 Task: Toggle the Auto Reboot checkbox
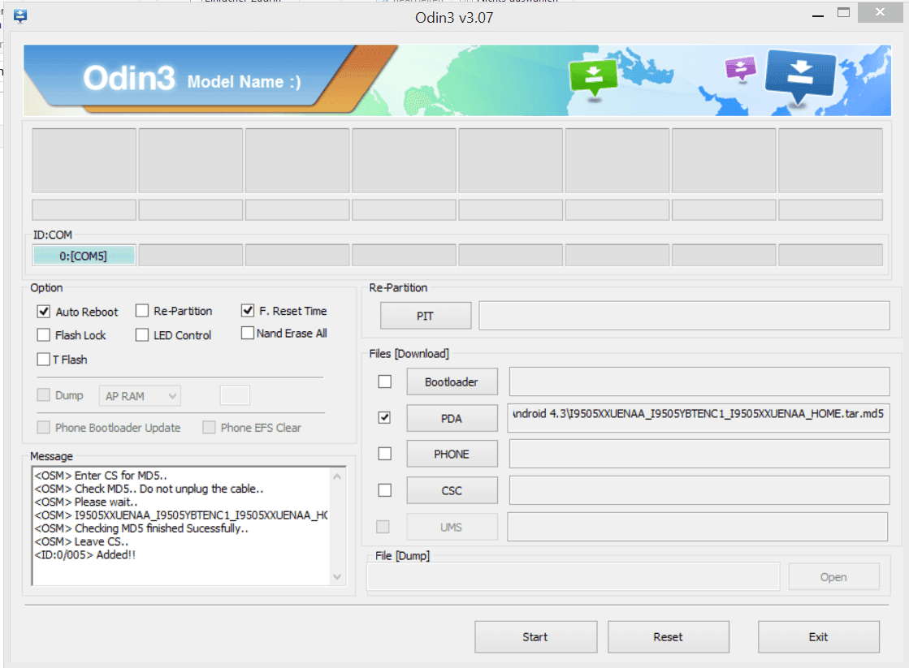click(x=44, y=312)
